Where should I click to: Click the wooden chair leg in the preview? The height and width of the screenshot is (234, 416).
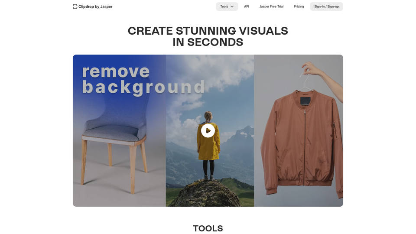[x=133, y=169]
